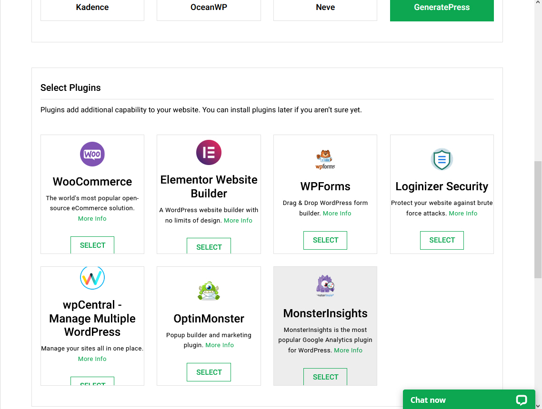The image size is (542, 409).
Task: Choose the OceanWP theme
Action: pos(209,10)
